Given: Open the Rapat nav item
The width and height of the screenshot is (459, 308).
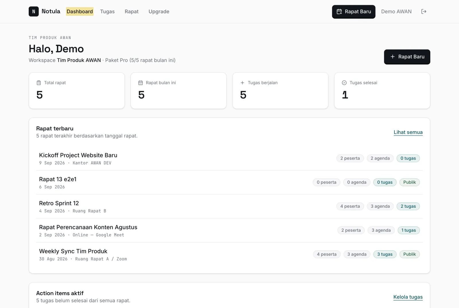Looking at the screenshot, I should [132, 11].
